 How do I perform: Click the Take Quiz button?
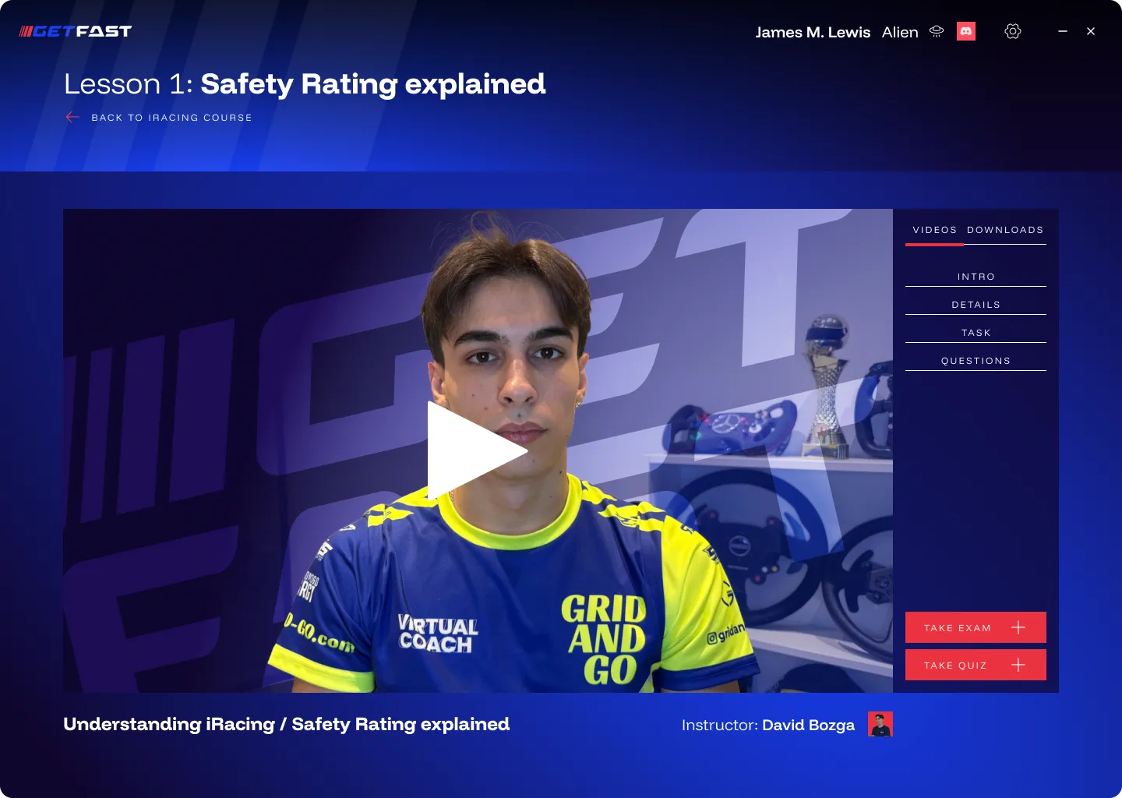[x=976, y=665]
